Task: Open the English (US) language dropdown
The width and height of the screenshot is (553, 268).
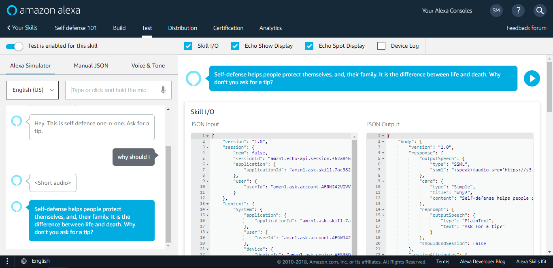Action: click(32, 90)
